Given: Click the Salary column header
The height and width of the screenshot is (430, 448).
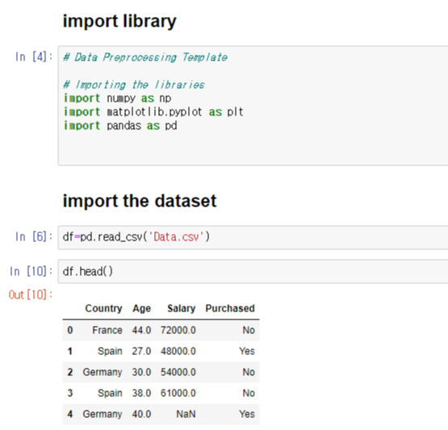Looking at the screenshot, I should pyautogui.click(x=182, y=308).
